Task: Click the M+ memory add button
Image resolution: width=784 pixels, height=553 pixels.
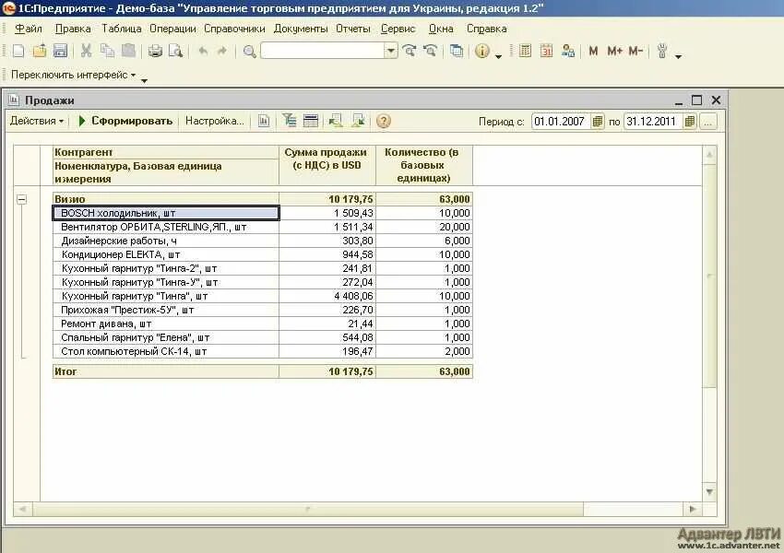Action: (614, 51)
